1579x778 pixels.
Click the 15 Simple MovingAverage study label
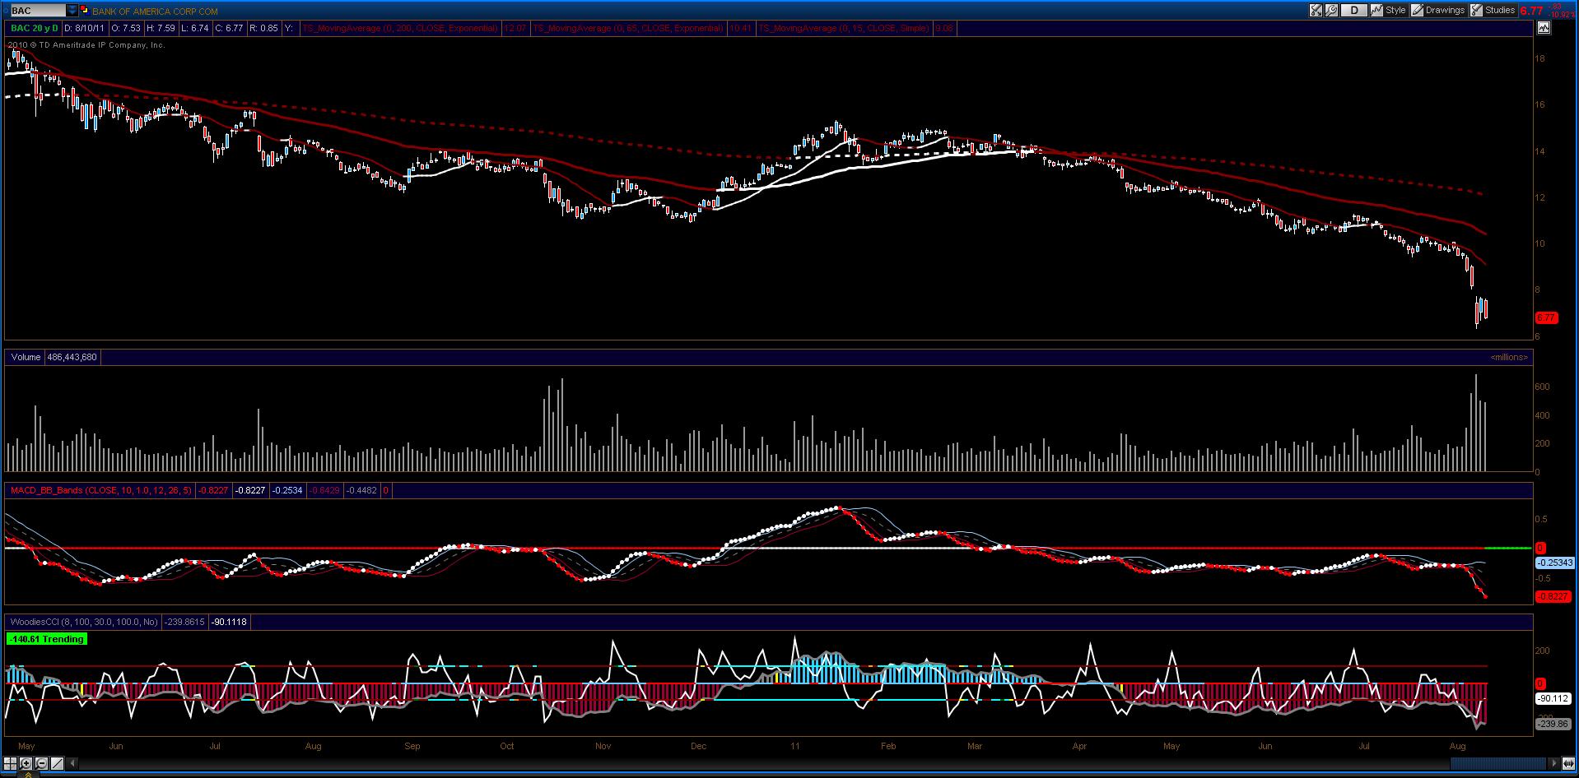(x=843, y=28)
